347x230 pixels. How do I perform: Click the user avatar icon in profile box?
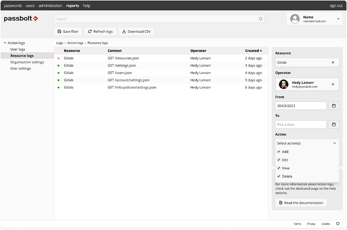point(295,19)
